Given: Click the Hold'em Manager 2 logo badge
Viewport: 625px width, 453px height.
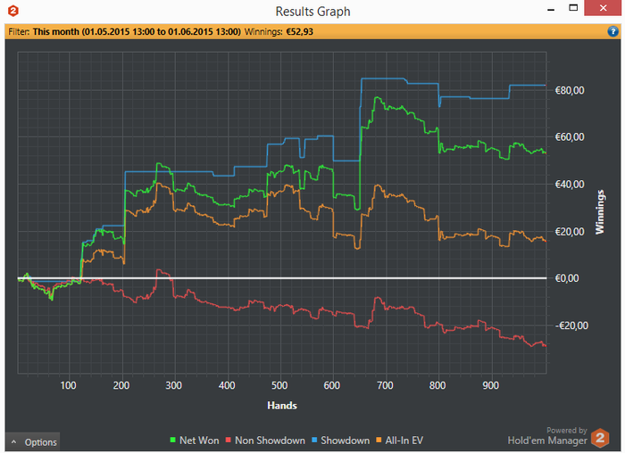Looking at the screenshot, I should click(600, 438).
